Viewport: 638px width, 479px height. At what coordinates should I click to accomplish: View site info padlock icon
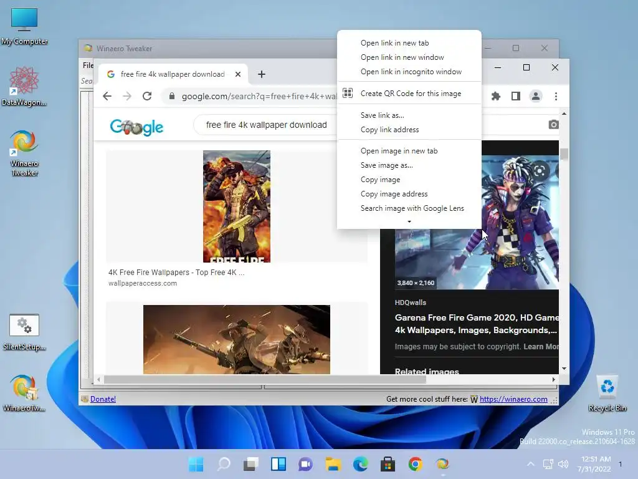[172, 96]
